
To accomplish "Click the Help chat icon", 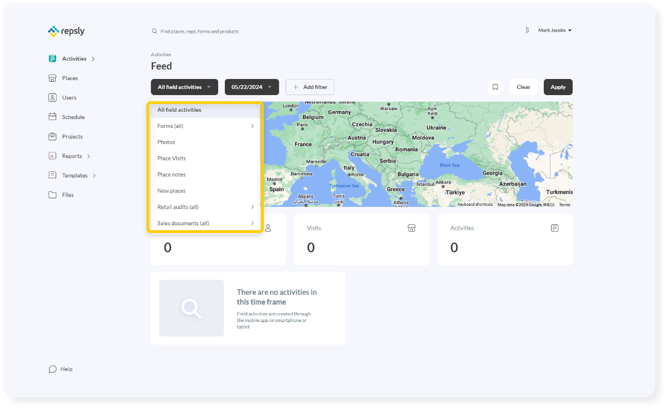I will [52, 369].
